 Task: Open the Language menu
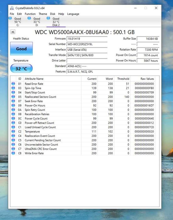pos(73,14)
